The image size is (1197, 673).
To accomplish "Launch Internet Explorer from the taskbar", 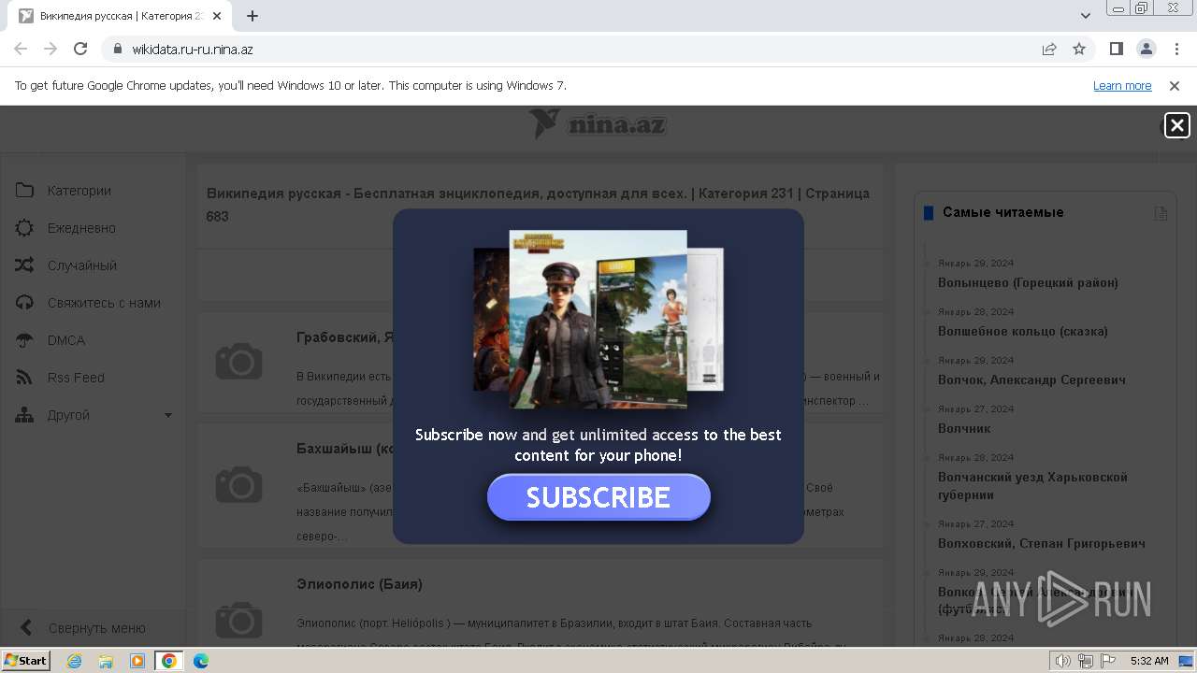I will [75, 661].
